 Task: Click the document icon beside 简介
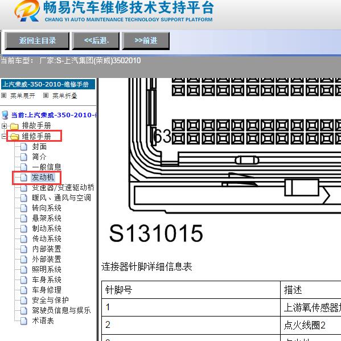(x=24, y=157)
